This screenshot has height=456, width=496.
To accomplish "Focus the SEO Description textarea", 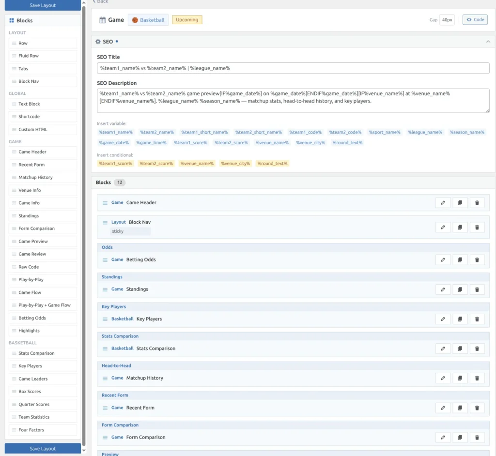I will 293,101.
